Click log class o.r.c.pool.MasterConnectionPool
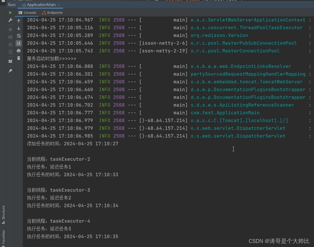This screenshot has height=247, width=314. 235,51
